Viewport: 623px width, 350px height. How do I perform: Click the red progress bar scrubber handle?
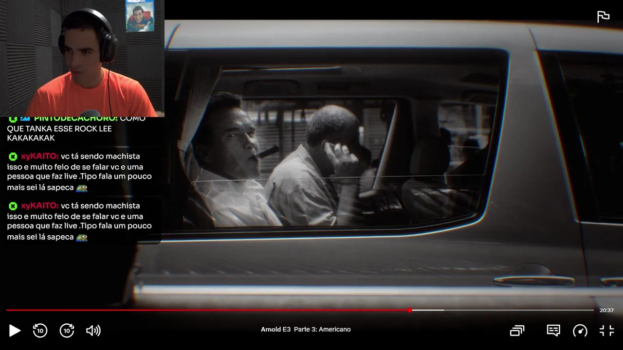pos(410,310)
